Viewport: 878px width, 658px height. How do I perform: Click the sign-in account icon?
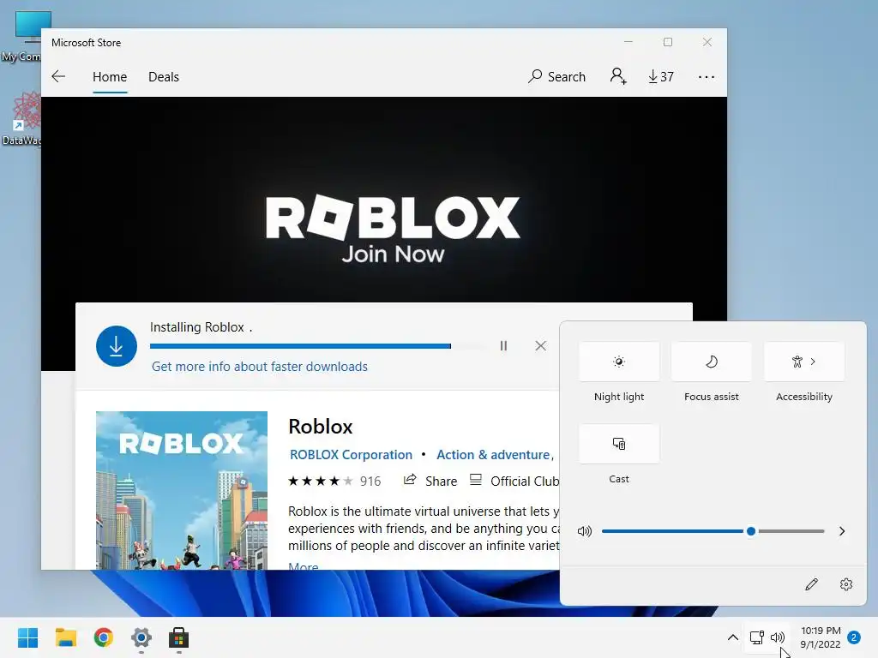[618, 76]
